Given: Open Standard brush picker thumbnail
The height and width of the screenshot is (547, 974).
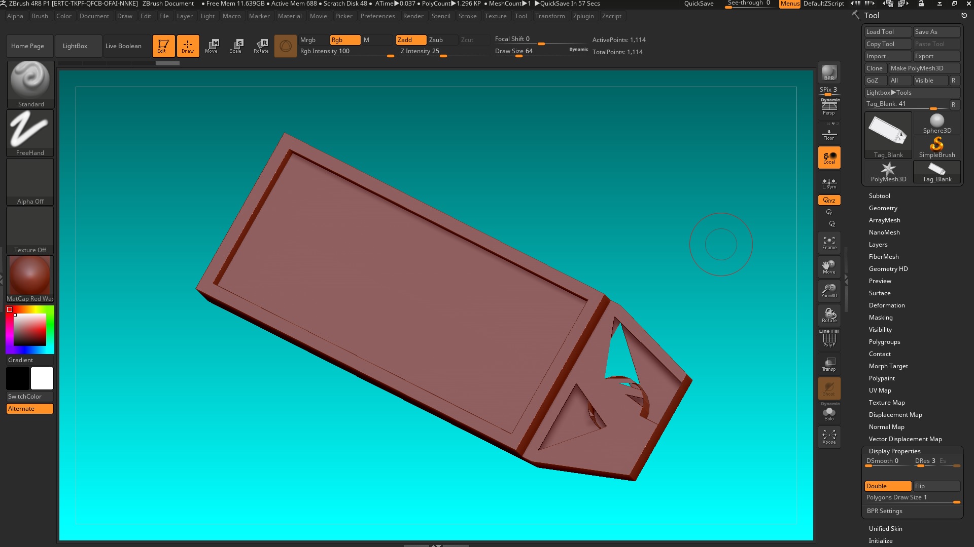Looking at the screenshot, I should (x=30, y=85).
